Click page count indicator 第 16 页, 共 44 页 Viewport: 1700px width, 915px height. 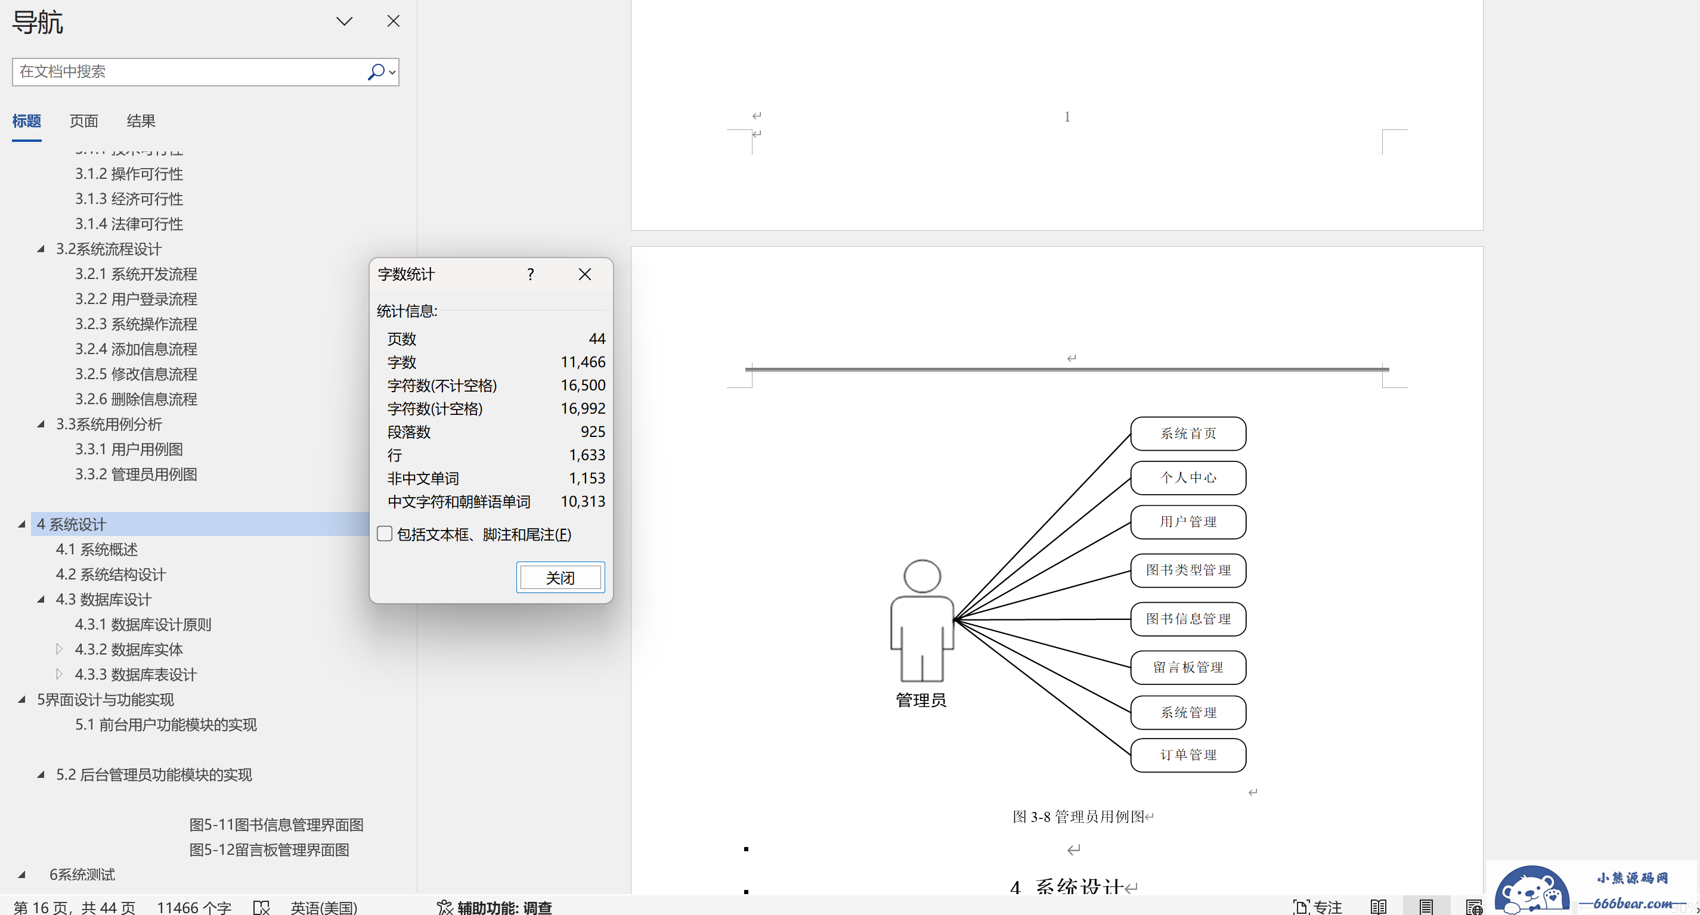(75, 907)
